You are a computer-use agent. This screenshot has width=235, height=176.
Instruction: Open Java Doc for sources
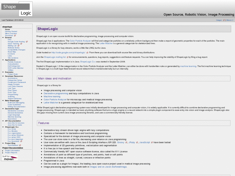coord(16,123)
